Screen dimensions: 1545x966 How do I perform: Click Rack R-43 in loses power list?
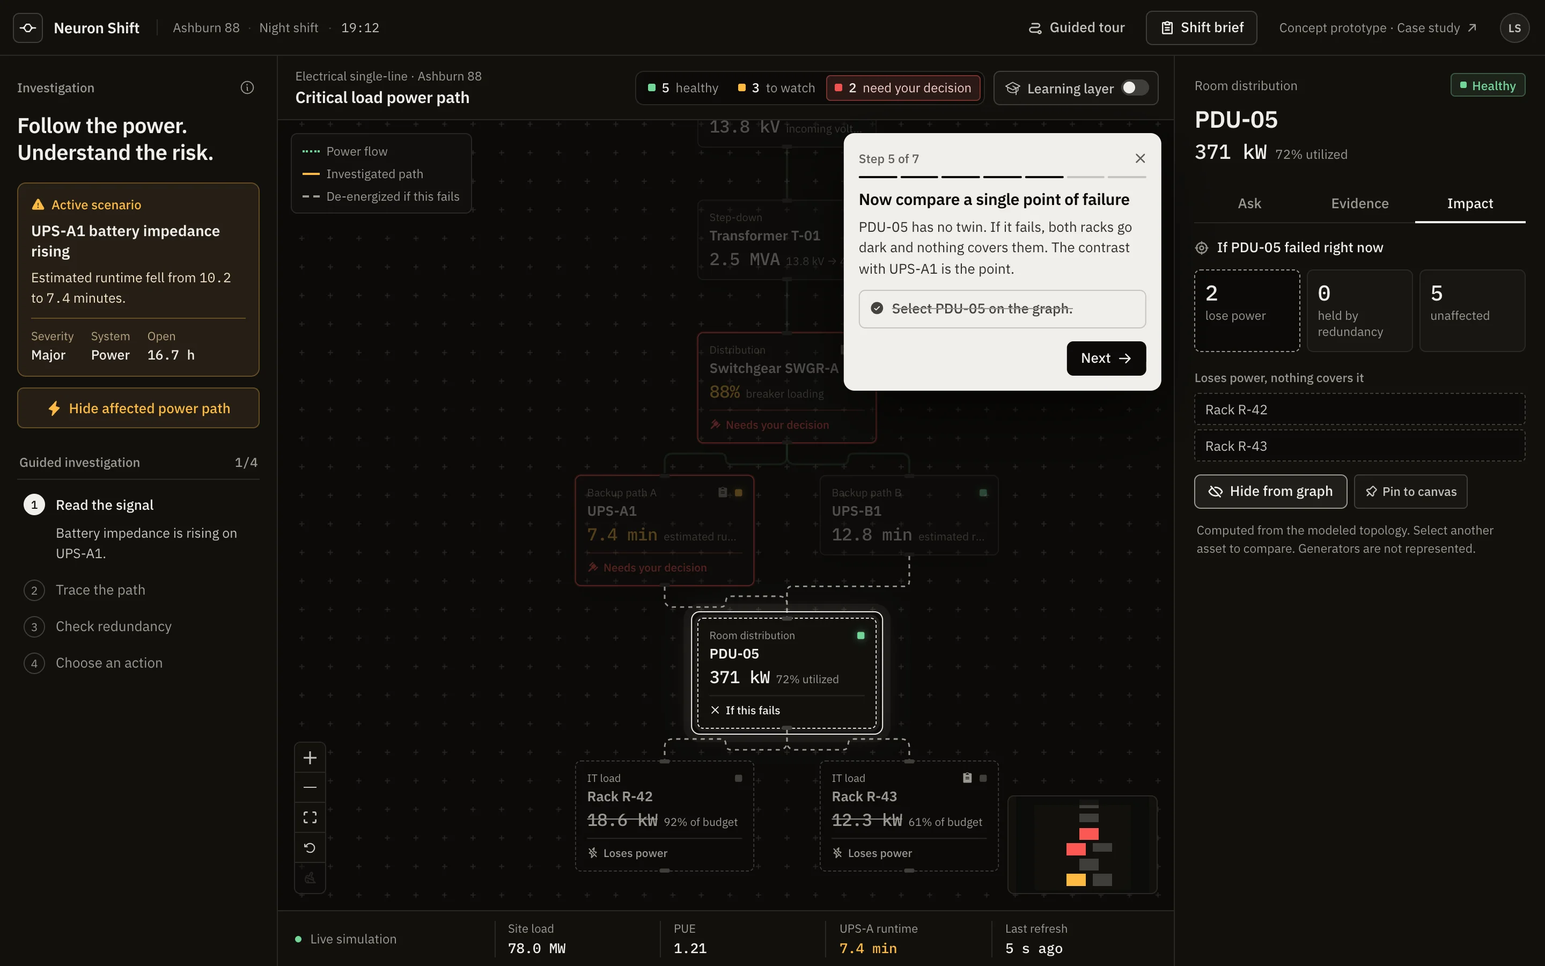1359,446
